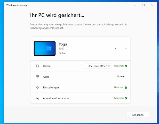Click the green checkmark in the Ordner row
Image resolution: width=159 pixels, height=124 pixels.
126,66
